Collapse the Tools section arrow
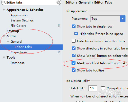Image resolution: width=128 pixels, height=102 pixels. [4, 58]
